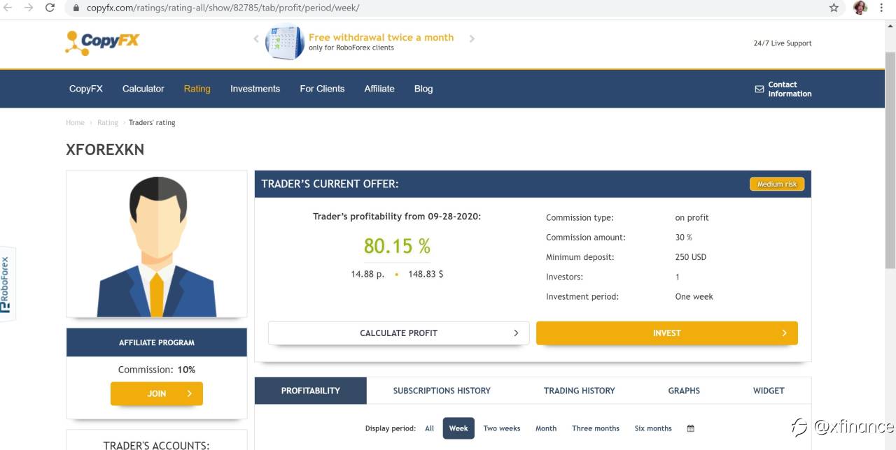This screenshot has width=896, height=450.
Task: Advance to the next banner slide arrow
Action: pyautogui.click(x=472, y=39)
